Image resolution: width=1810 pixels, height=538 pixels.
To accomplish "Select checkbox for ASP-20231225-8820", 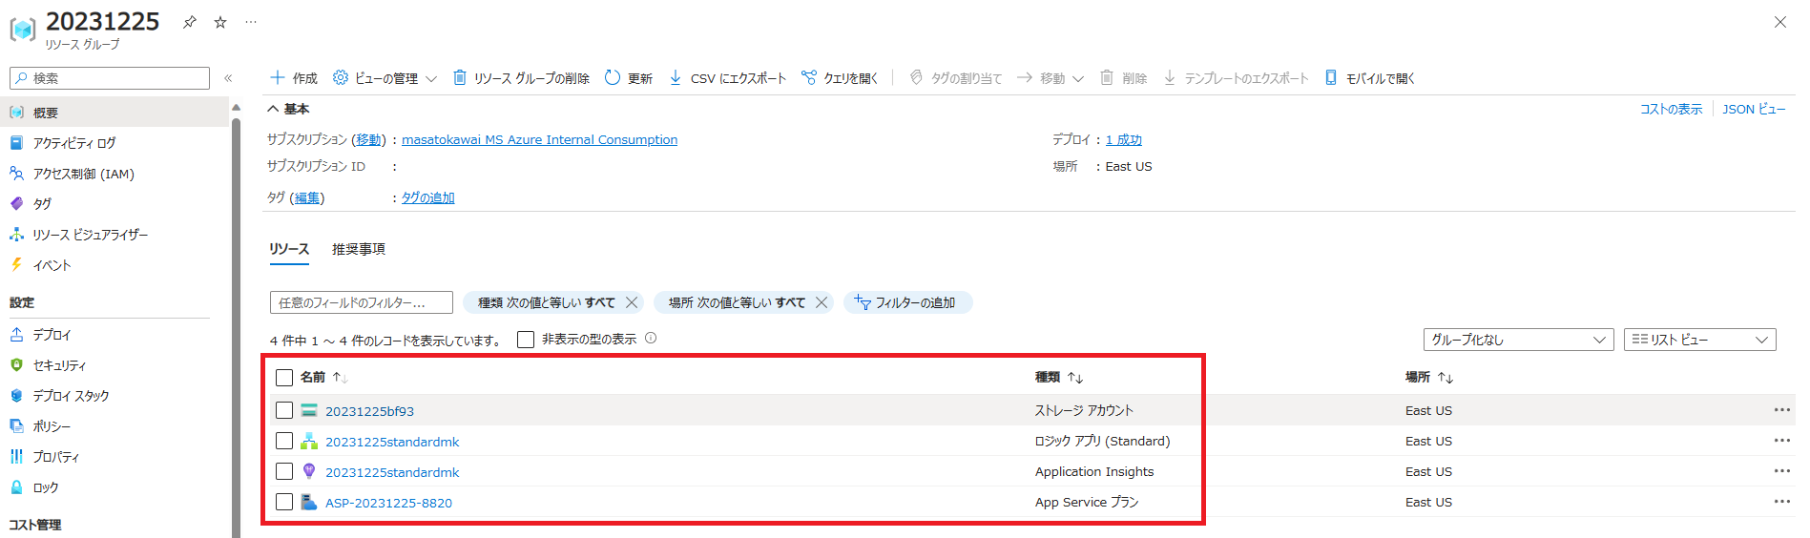I will [284, 502].
